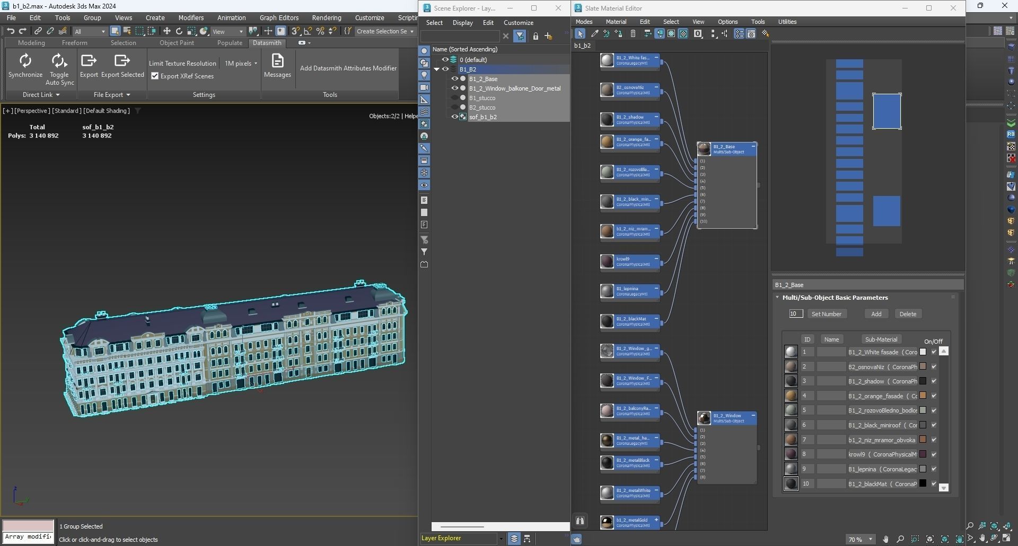Open the View reference coordinate dropdown
Viewport: 1018px width, 546px height.
coord(228,32)
